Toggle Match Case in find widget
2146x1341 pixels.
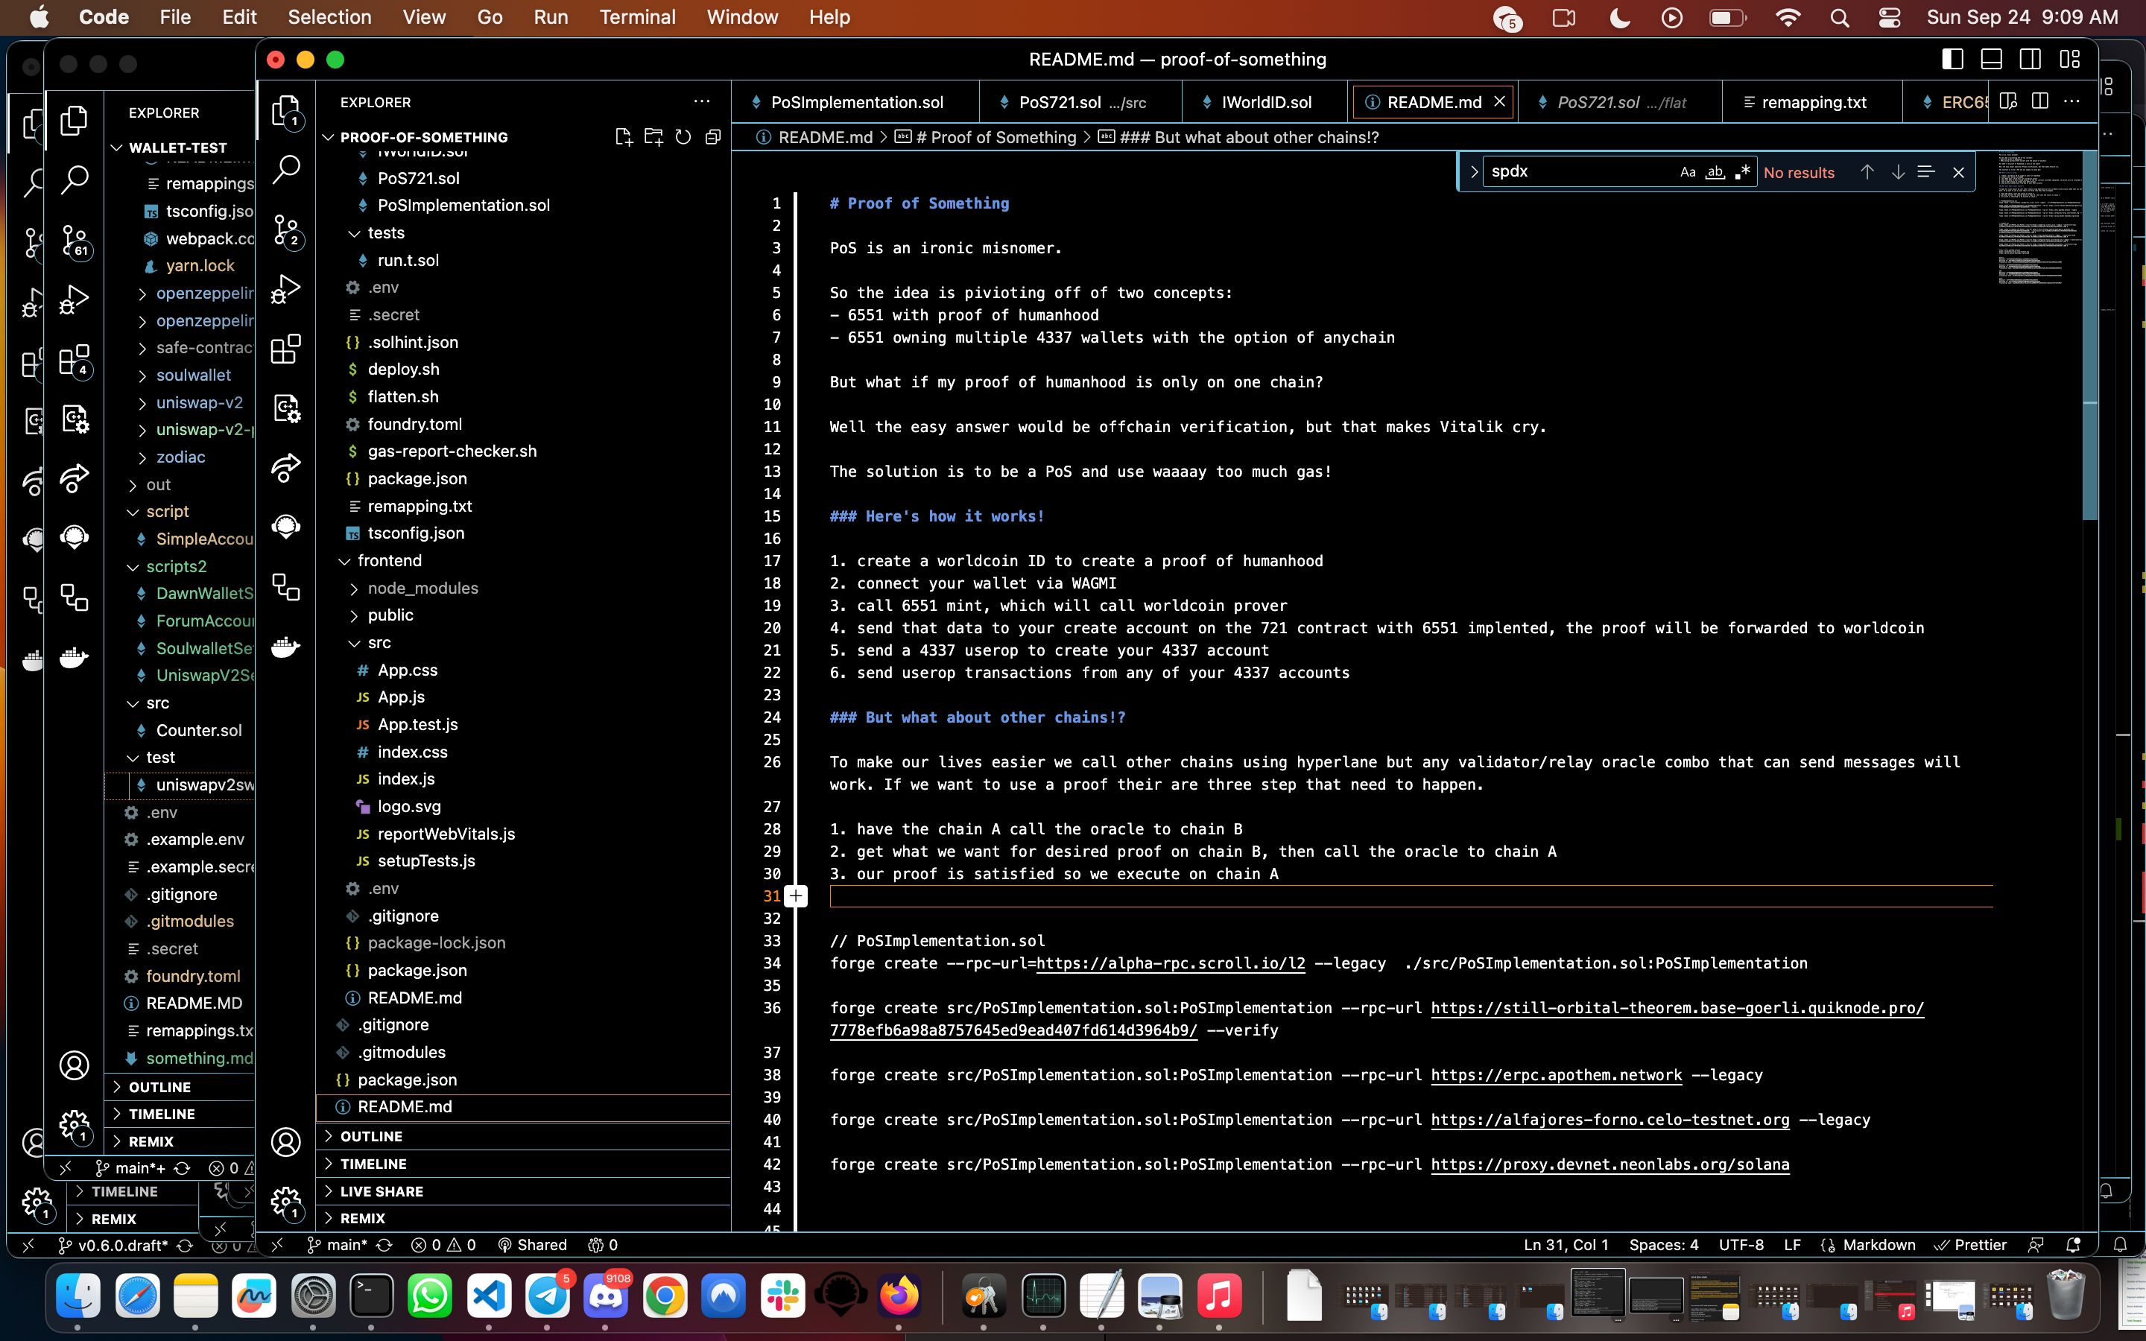click(1688, 172)
